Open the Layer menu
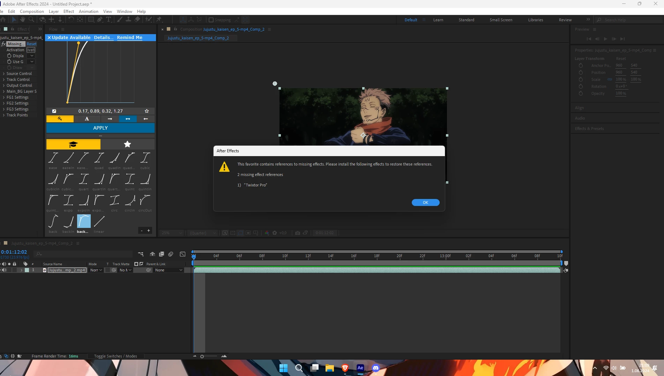664x376 pixels. pyautogui.click(x=54, y=11)
